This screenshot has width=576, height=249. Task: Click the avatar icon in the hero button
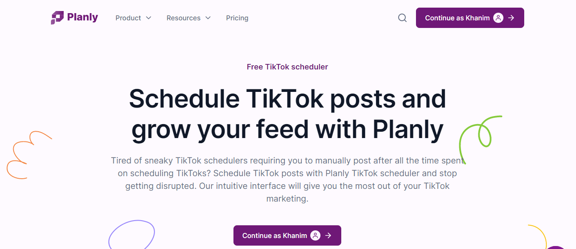pos(315,235)
